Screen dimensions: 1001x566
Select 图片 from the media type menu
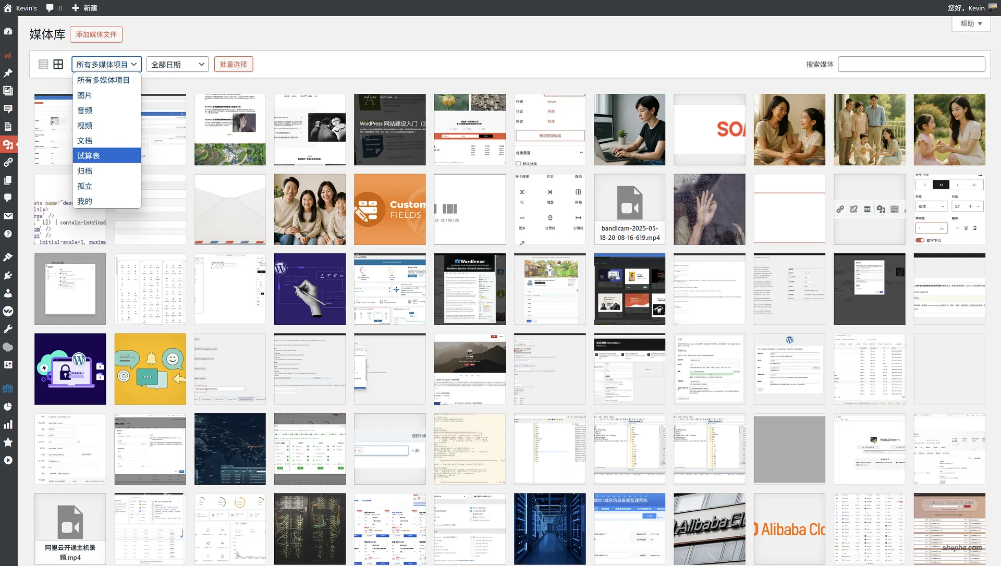[x=85, y=95]
